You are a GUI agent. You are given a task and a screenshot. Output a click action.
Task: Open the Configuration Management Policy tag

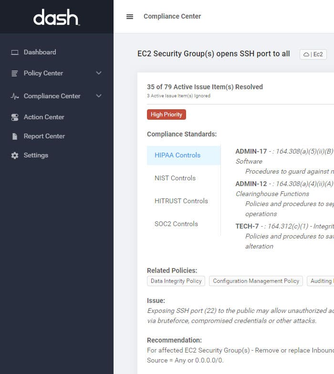point(256,281)
